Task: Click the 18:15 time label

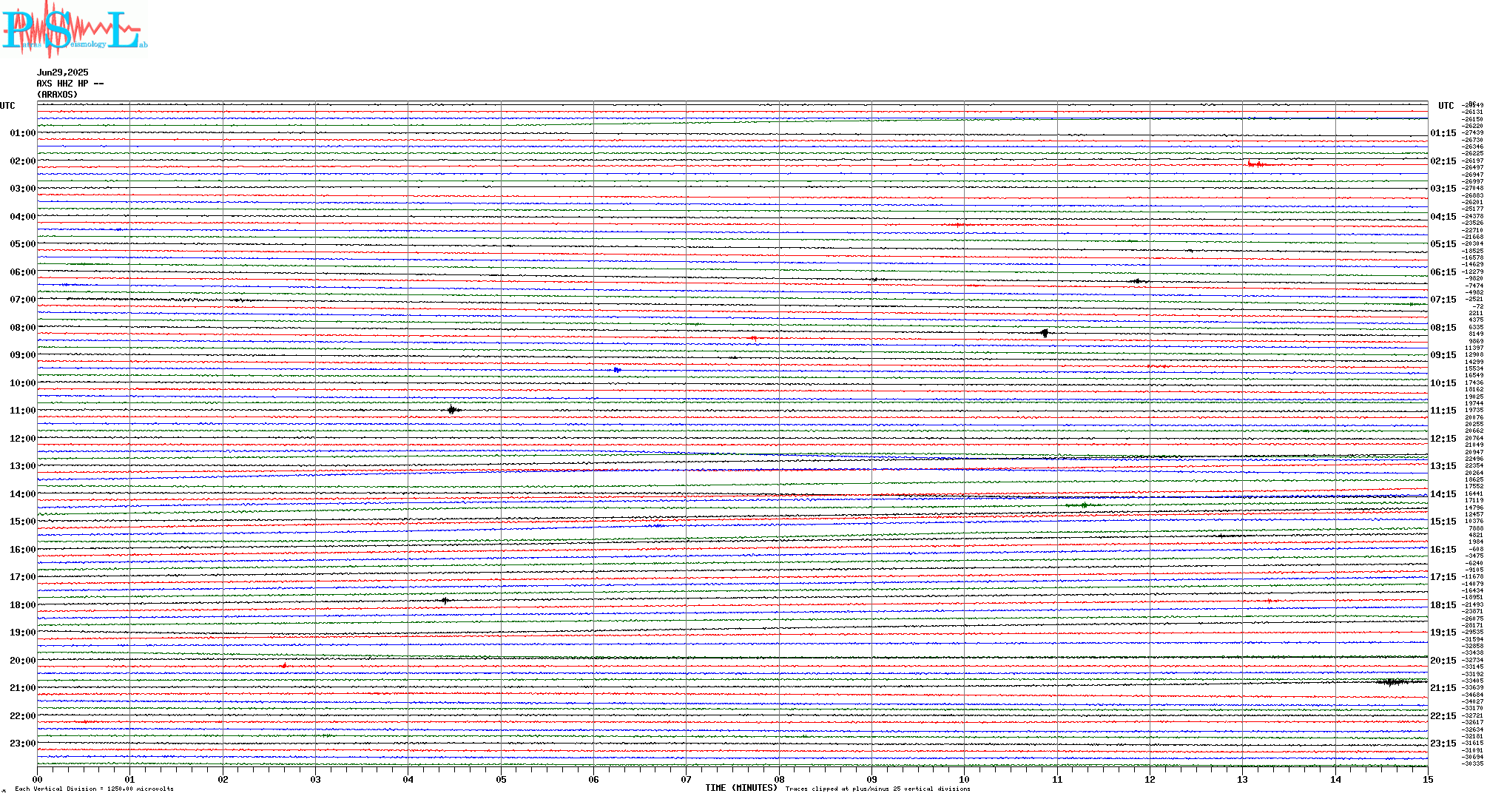Action: click(x=1443, y=605)
